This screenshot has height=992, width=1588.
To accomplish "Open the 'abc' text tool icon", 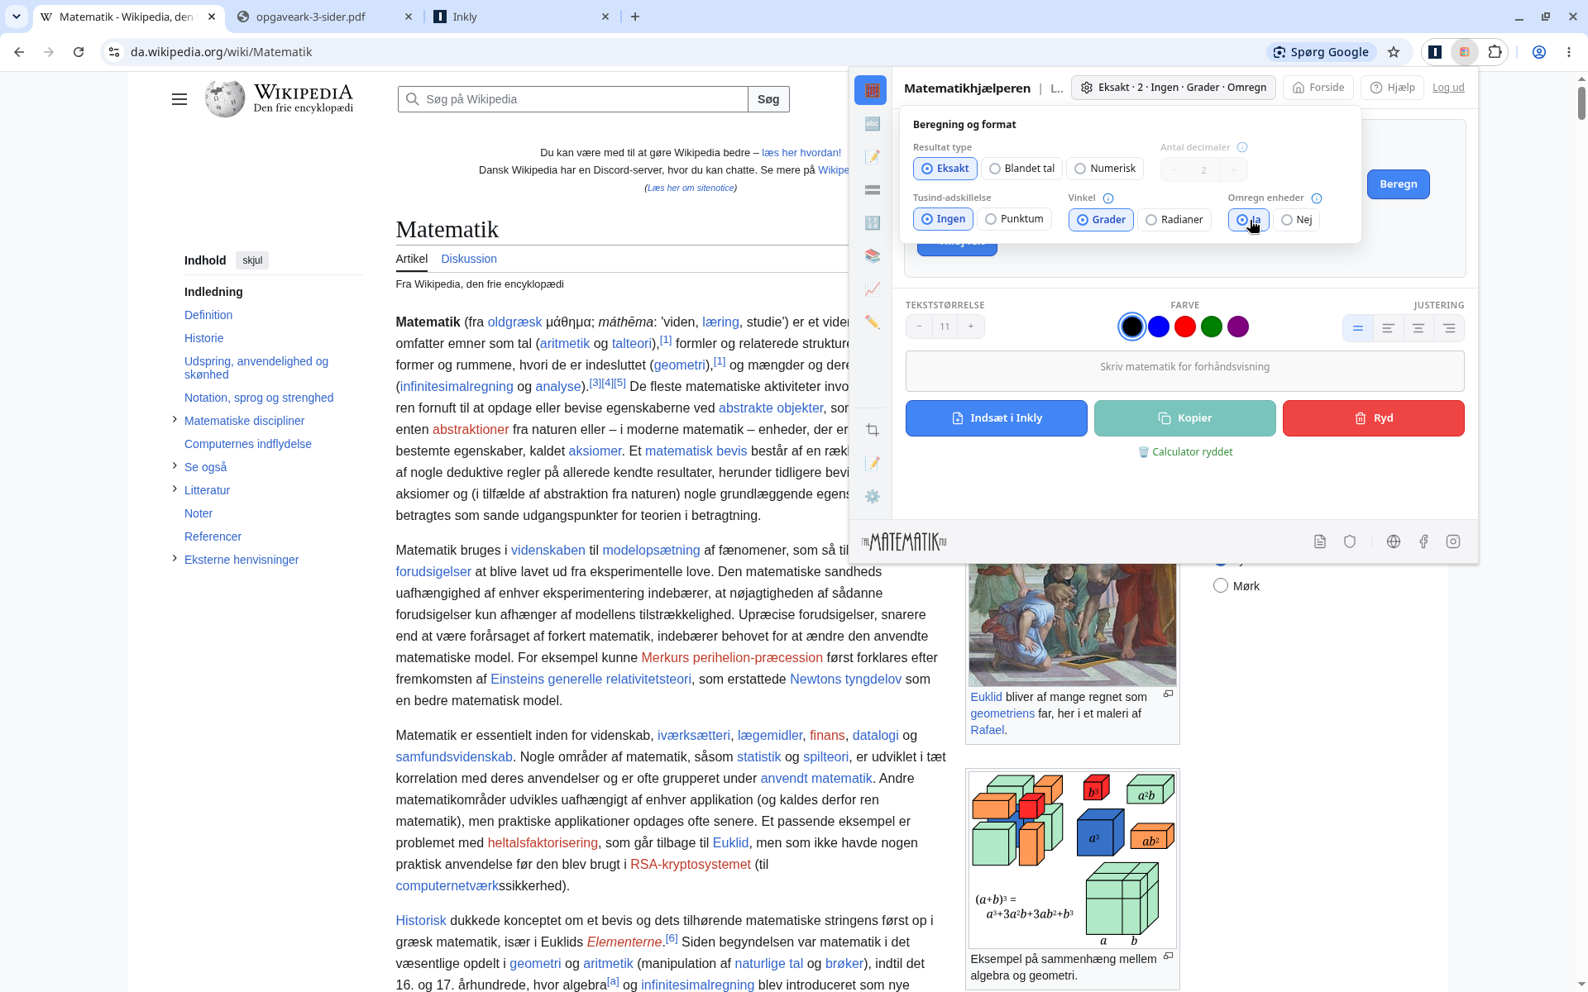I will (x=872, y=124).
